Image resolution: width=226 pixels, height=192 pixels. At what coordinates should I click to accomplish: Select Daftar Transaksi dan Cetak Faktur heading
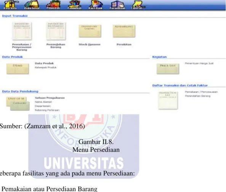click(x=180, y=85)
